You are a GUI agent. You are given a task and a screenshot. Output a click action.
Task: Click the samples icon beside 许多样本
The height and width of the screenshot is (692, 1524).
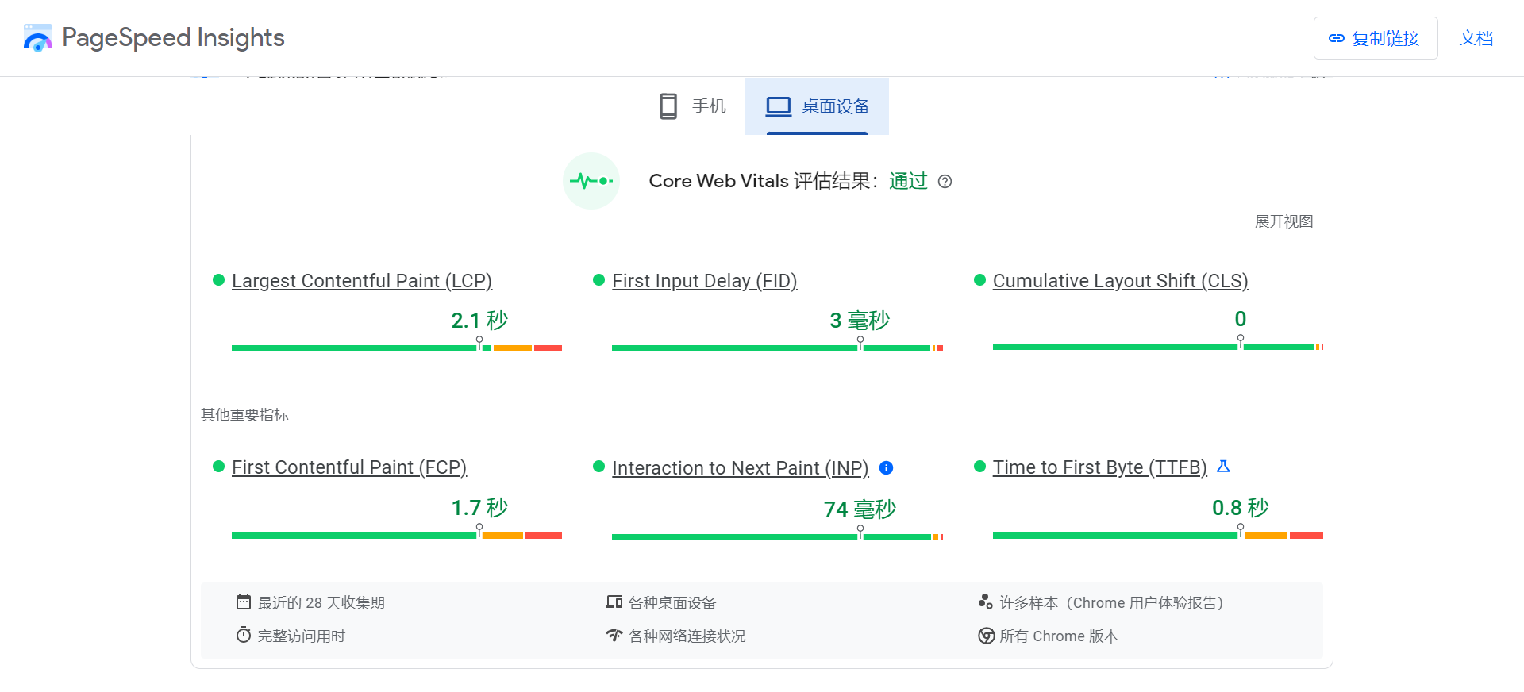[985, 602]
